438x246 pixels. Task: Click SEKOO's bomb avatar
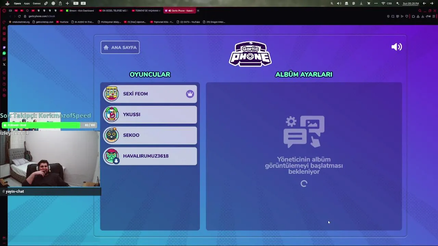[x=112, y=135]
